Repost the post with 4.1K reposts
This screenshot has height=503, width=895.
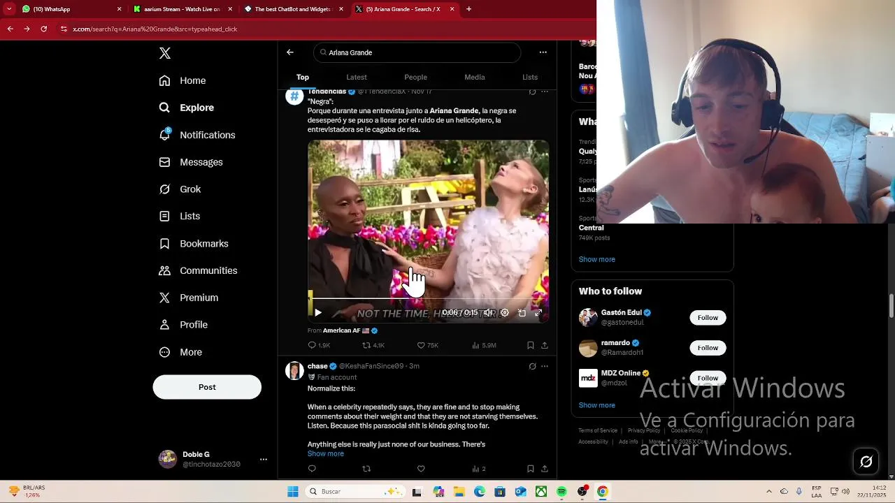tap(373, 345)
